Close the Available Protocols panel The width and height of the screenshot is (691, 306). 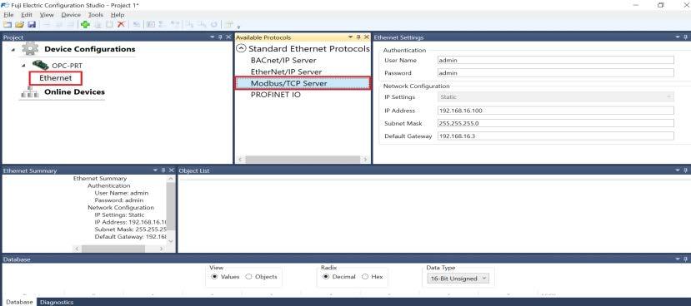click(366, 37)
